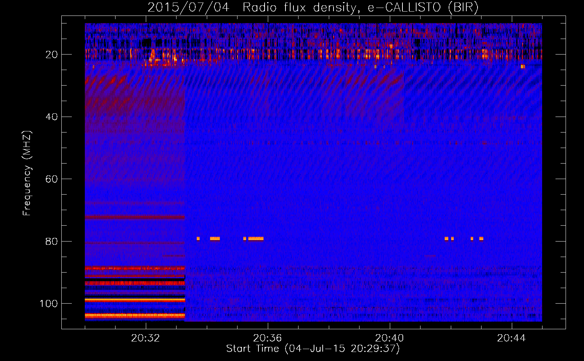Click the 60 MHz frequency tick label

[x=52, y=179]
